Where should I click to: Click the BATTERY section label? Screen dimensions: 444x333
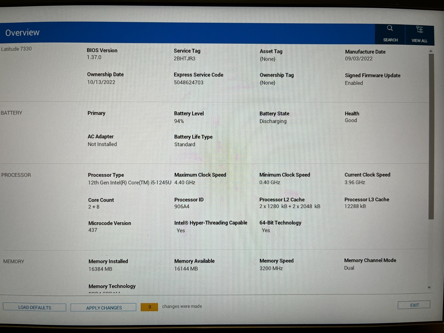point(11,113)
